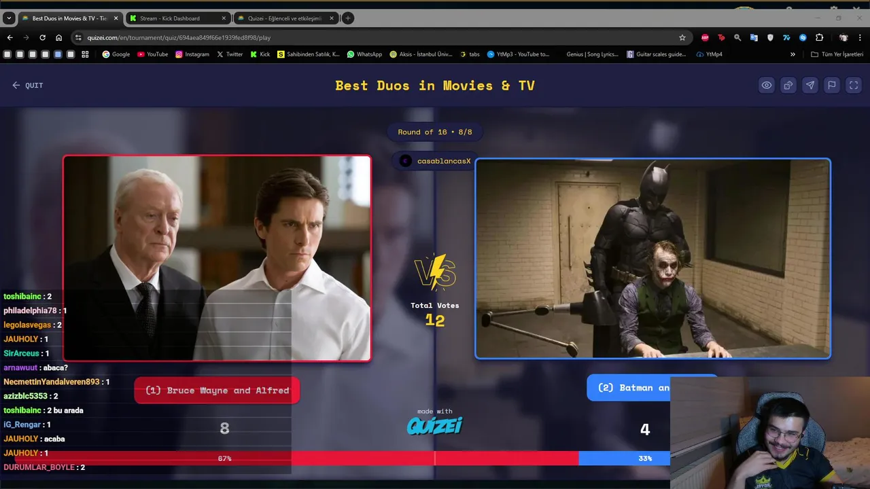Click chat user DURUMLAR_BOYLE

[39, 467]
